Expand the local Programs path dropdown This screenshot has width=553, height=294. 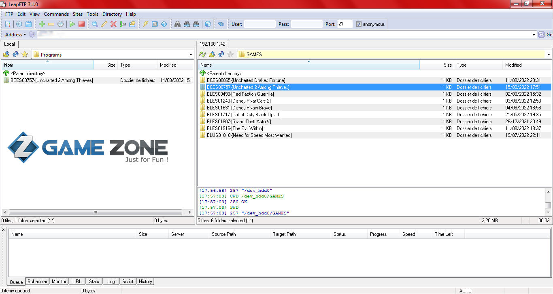[191, 55]
